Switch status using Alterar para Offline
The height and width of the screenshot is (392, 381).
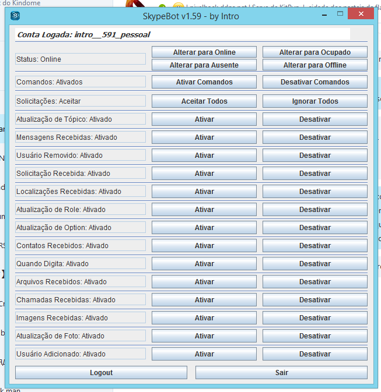[x=315, y=65]
